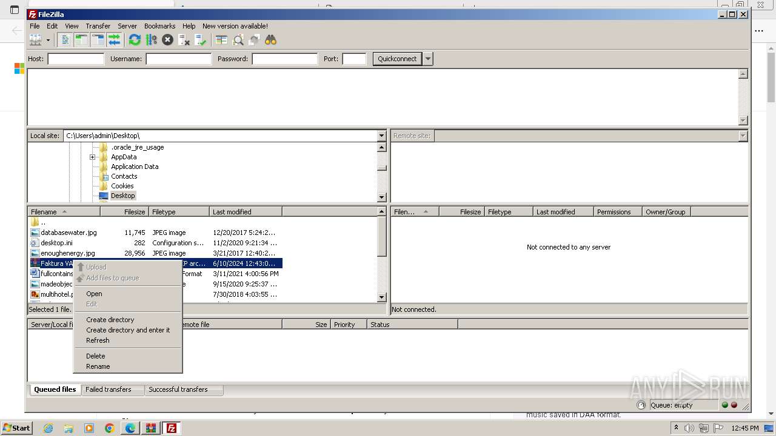Sort remote list by Owner/Group header
This screenshot has width=776, height=436.
coord(666,212)
